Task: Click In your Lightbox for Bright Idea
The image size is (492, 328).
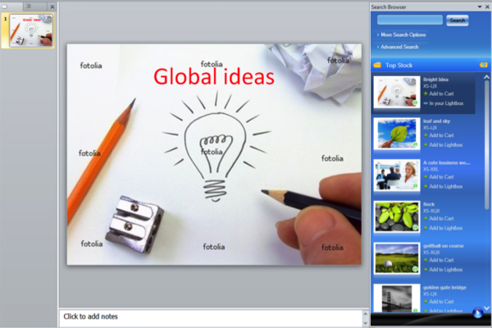Action: 446,103
